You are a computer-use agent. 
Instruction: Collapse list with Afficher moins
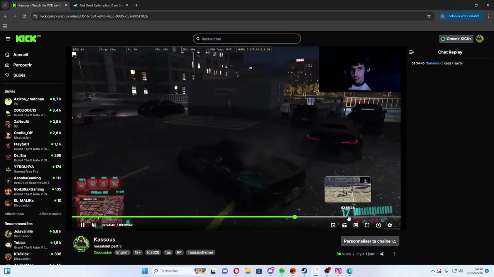point(50,214)
